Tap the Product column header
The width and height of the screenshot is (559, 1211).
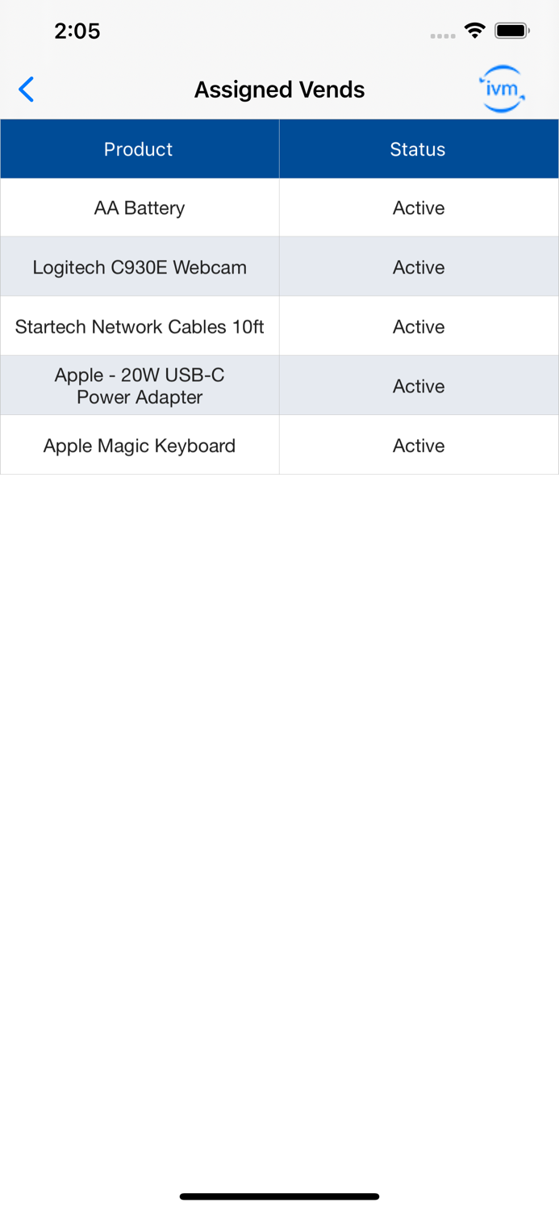(x=139, y=149)
